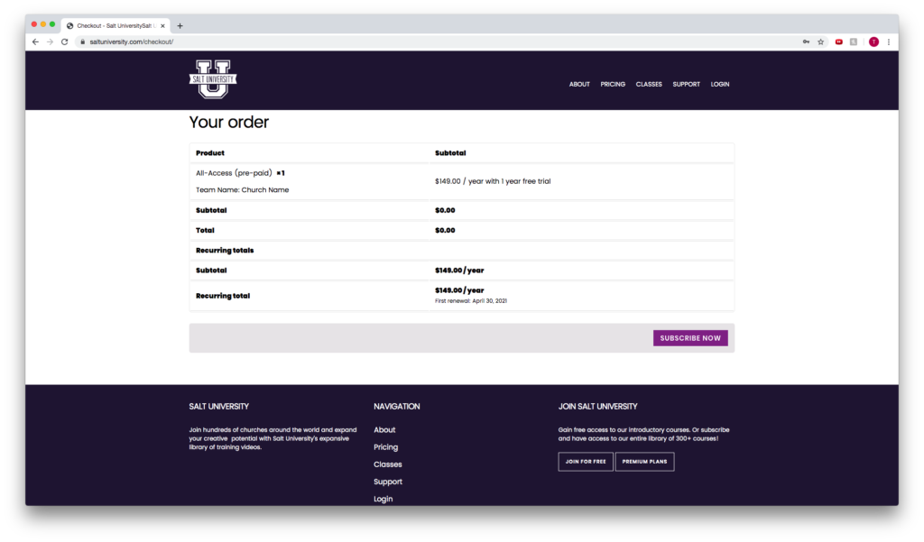Click the 'Recurring totals' row label

point(225,251)
